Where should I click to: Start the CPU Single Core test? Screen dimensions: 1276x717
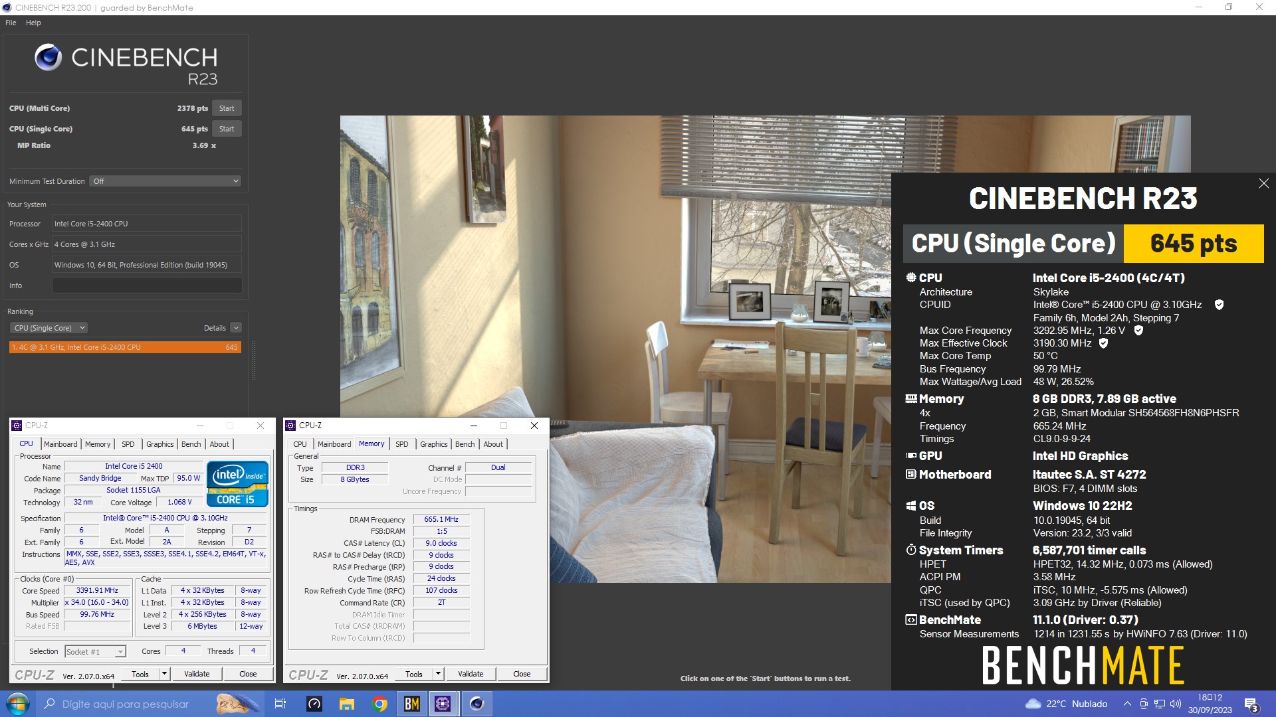pyautogui.click(x=227, y=129)
